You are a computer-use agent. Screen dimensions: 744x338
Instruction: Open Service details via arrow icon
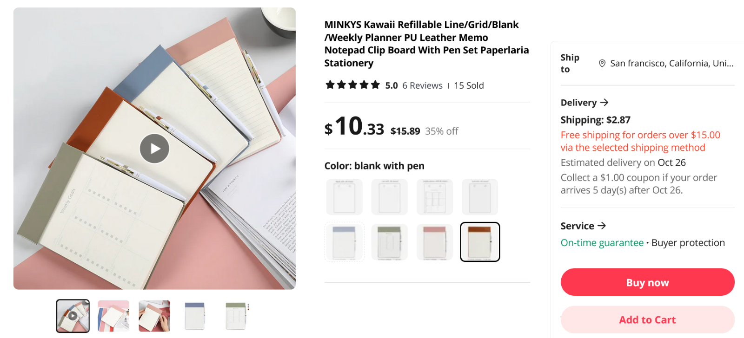602,226
